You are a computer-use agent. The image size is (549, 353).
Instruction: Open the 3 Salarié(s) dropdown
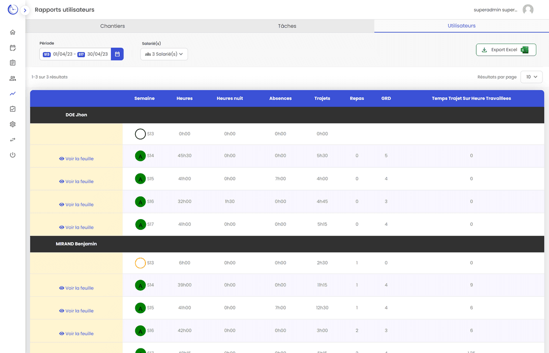pos(164,54)
